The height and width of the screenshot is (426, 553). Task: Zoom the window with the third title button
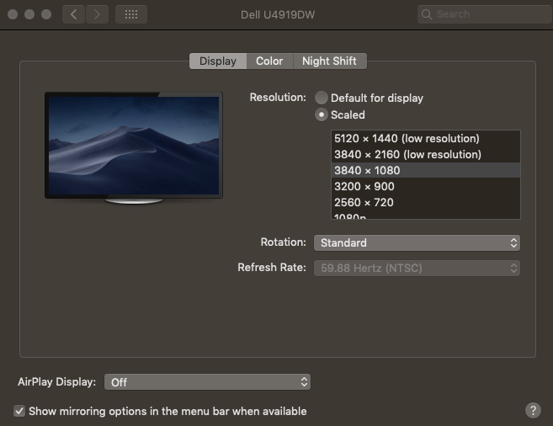pos(46,14)
